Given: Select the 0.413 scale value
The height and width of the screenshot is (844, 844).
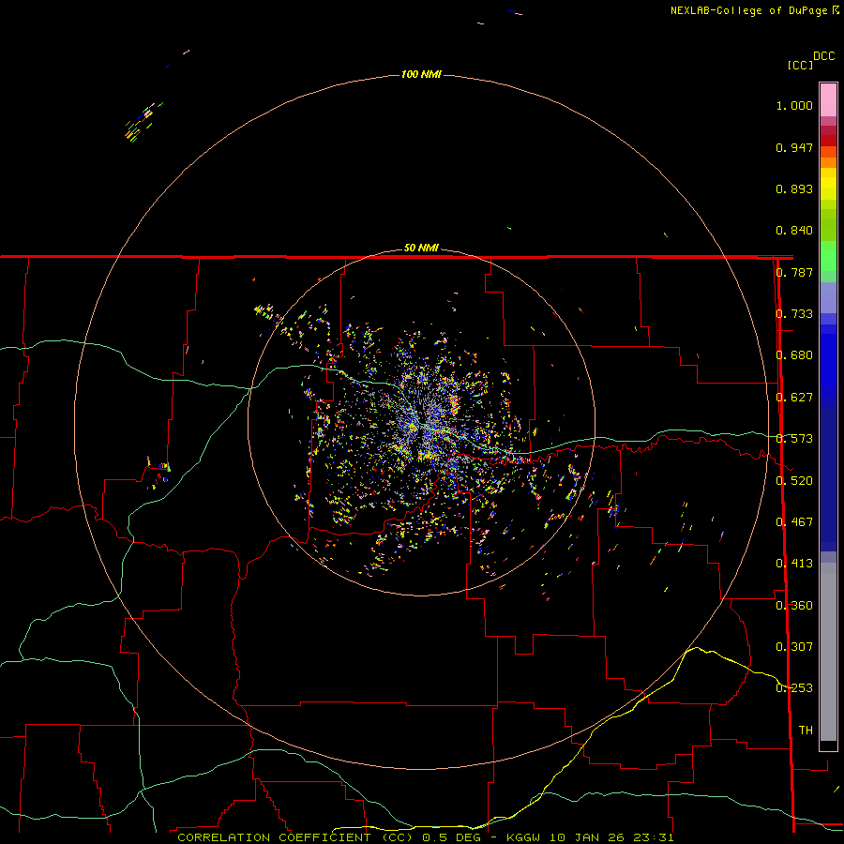Looking at the screenshot, I should [794, 564].
